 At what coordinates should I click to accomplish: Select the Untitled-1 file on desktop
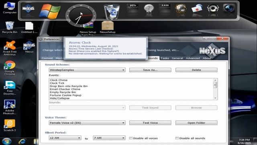click(29, 27)
